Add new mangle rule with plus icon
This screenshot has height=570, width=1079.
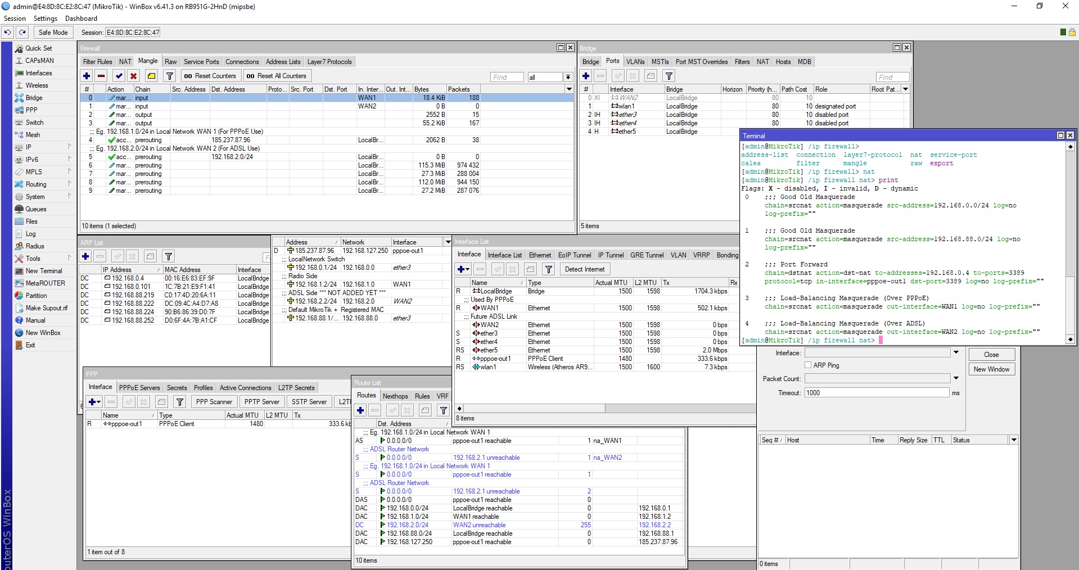[x=87, y=76]
